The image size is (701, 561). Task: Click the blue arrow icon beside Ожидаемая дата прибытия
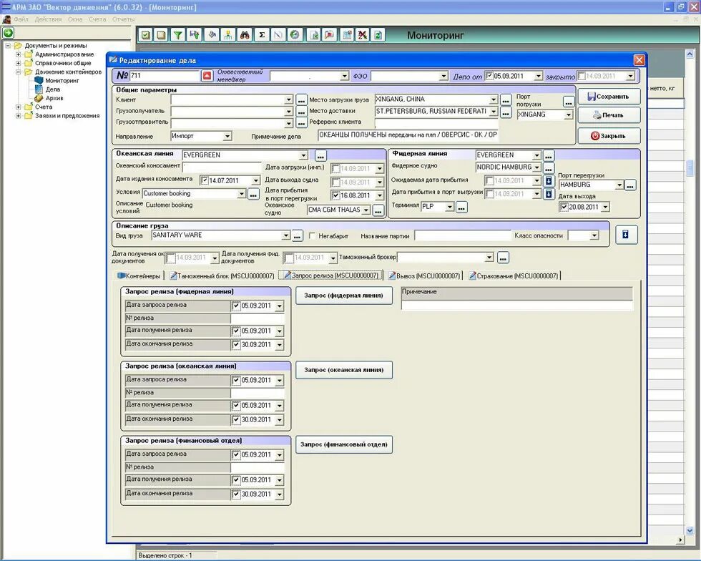(549, 181)
